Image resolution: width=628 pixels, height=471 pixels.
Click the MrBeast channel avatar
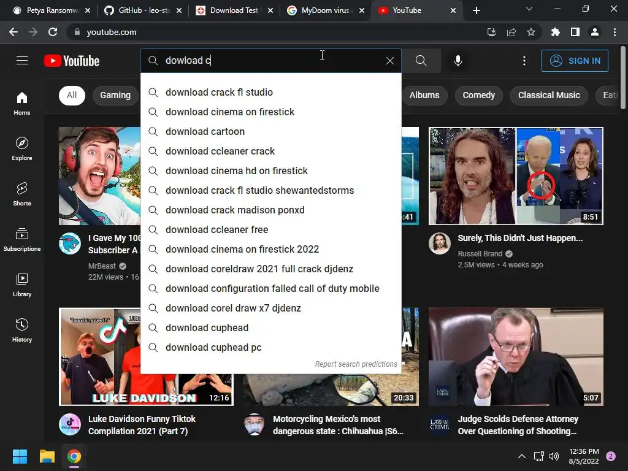click(x=70, y=243)
